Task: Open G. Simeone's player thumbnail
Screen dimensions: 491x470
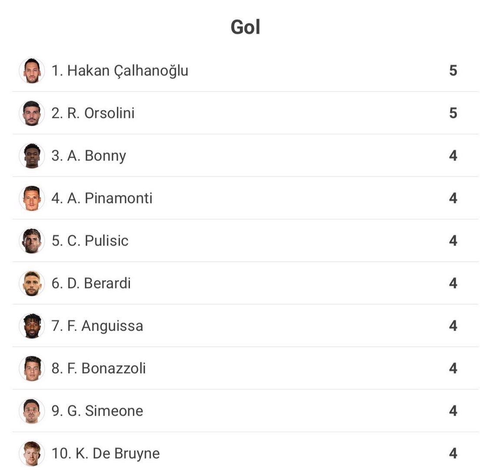Action: (32, 411)
